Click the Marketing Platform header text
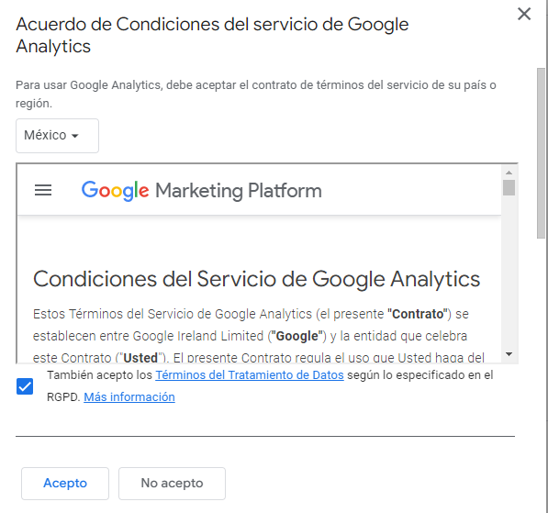 (239, 191)
